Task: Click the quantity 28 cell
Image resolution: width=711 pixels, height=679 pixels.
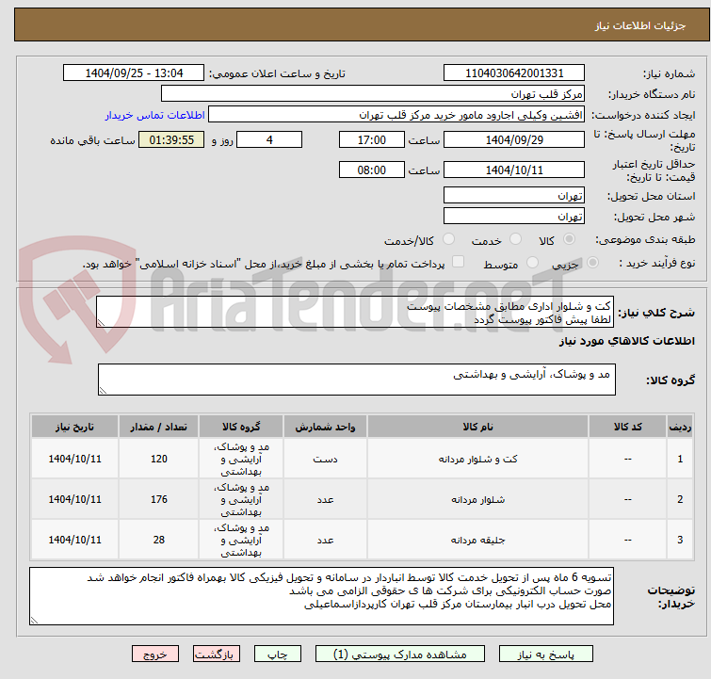Action: tap(159, 540)
